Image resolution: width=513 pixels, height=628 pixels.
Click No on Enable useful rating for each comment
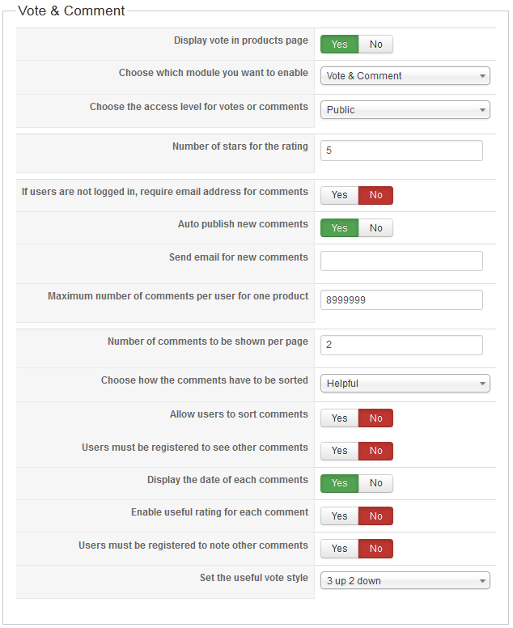click(375, 516)
